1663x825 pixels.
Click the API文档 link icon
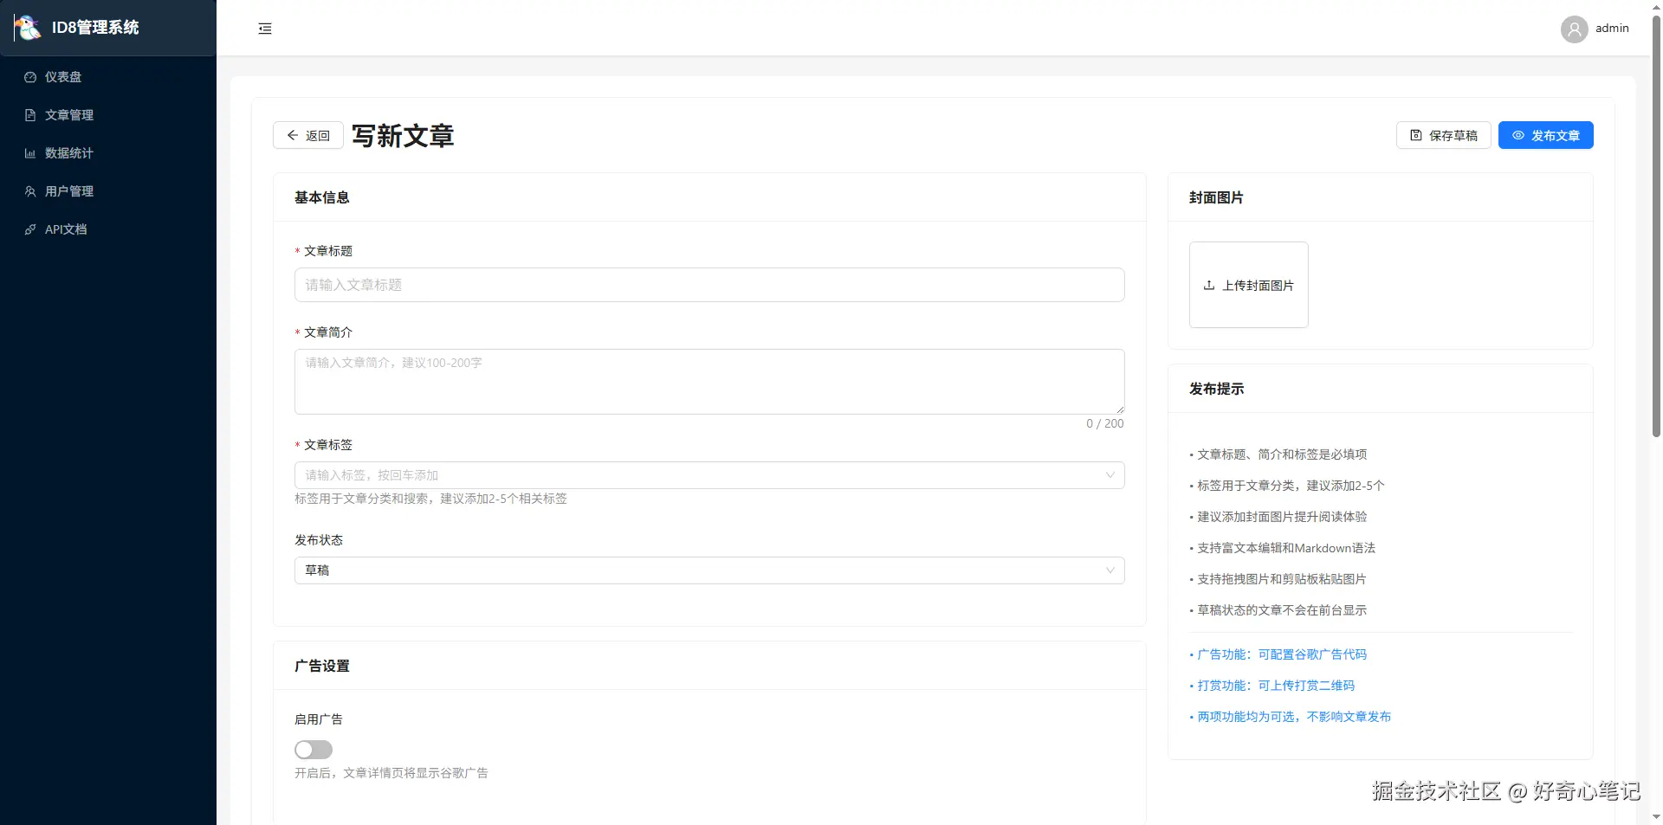coord(30,229)
